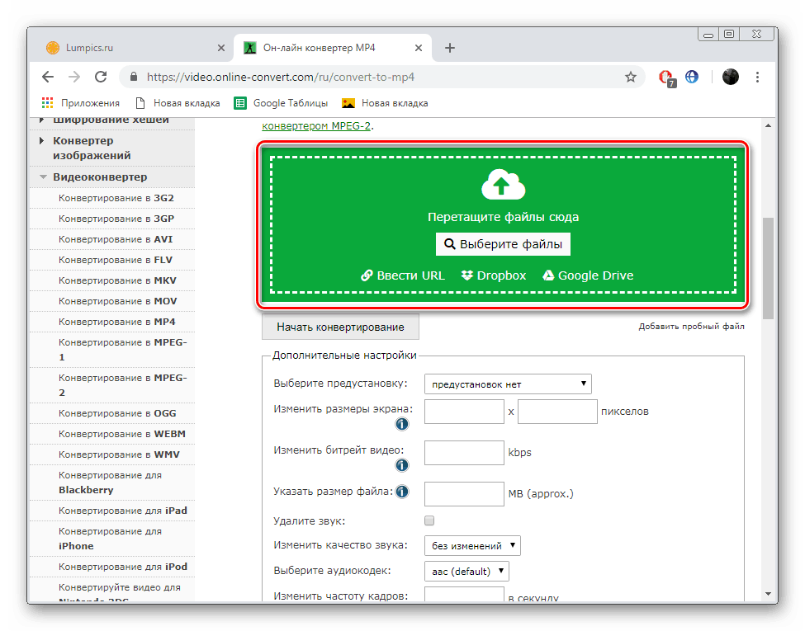Click the info icon near Указать размер файла

pos(402,492)
